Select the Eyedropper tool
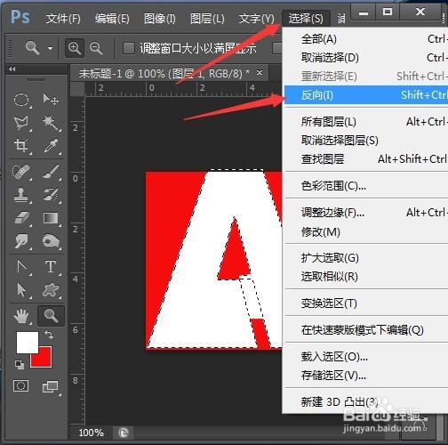Image resolution: width=448 pixels, height=445 pixels. [51, 145]
